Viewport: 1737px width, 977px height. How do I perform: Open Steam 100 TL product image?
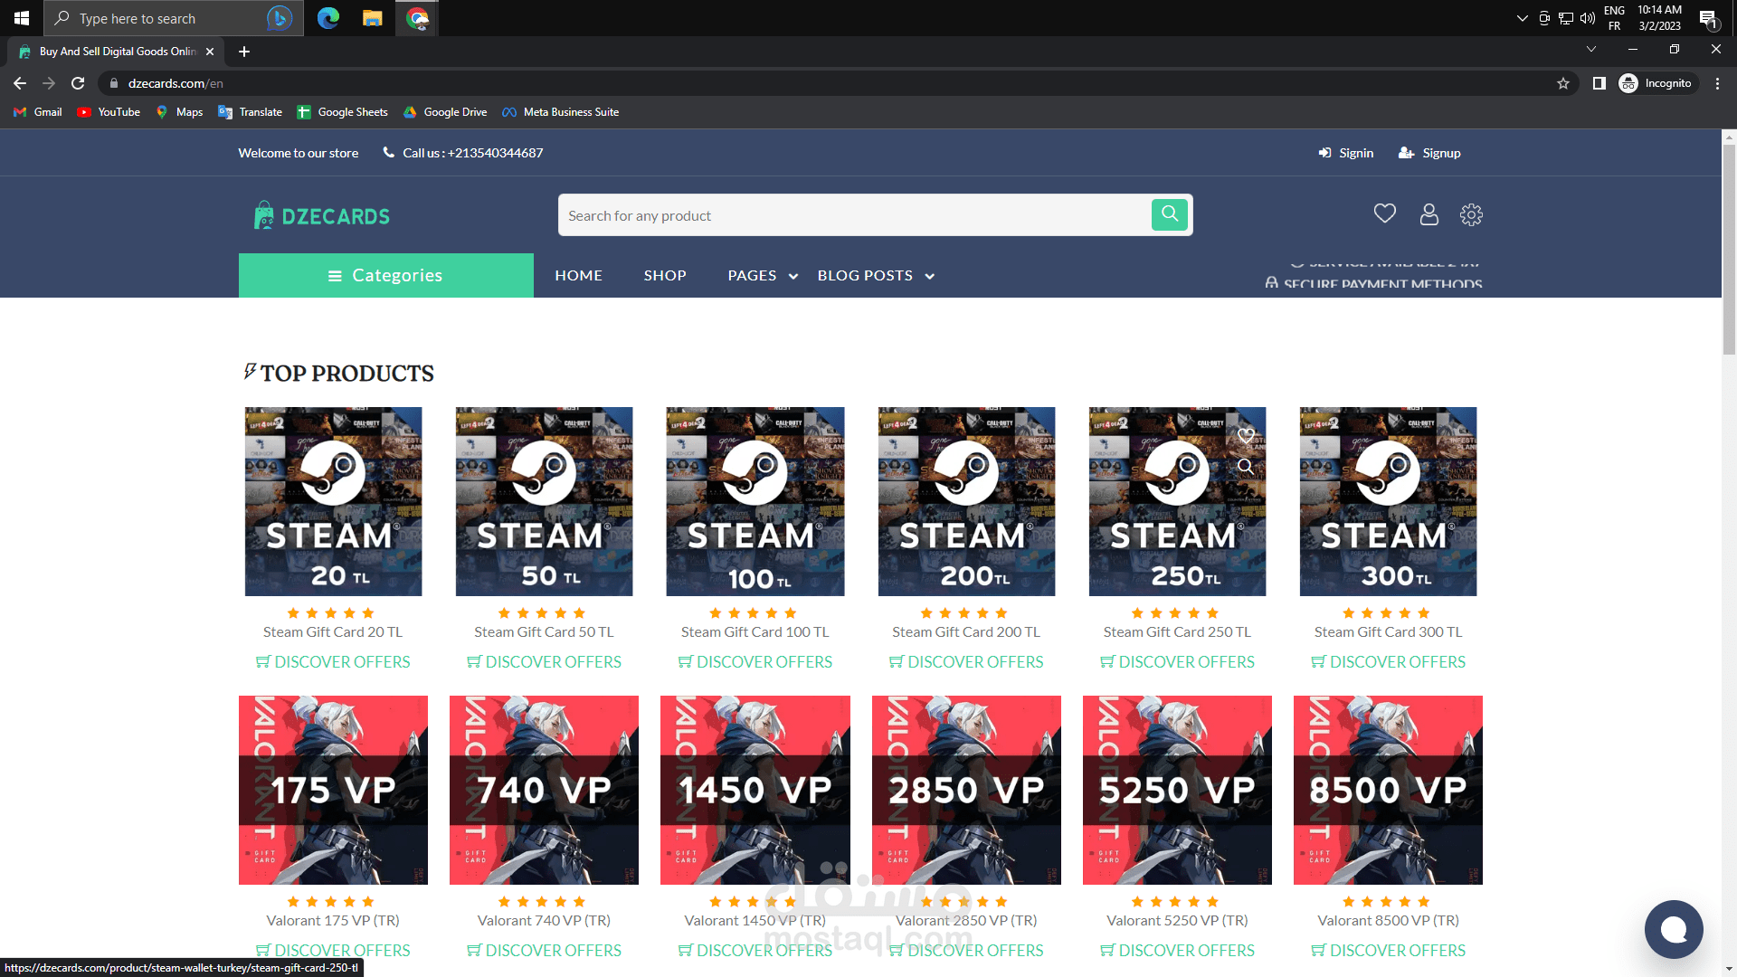pyautogui.click(x=755, y=501)
